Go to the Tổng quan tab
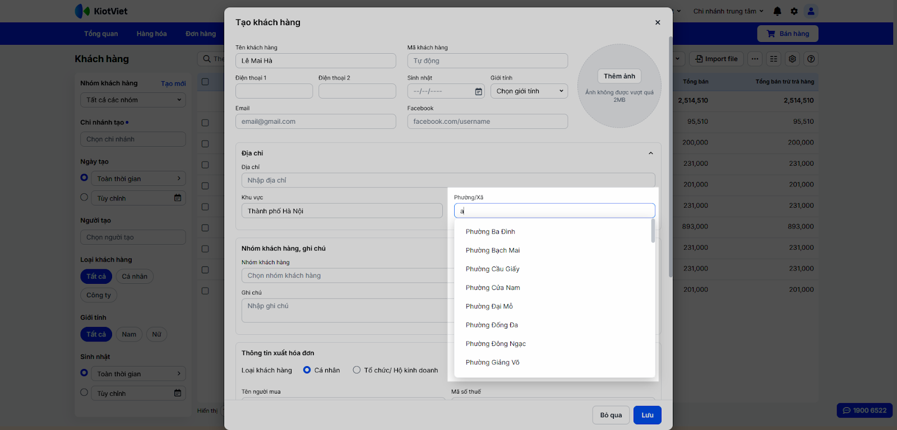The image size is (897, 430). [x=101, y=34]
